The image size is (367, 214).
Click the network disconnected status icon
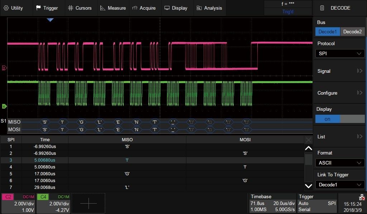coord(362,198)
